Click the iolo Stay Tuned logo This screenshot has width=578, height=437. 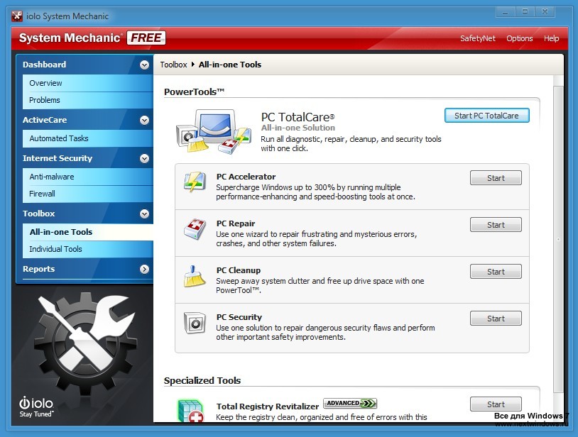(36, 406)
